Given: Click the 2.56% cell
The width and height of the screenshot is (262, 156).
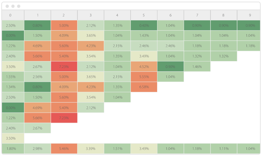Looking at the screenshot, I should click(x=37, y=77).
